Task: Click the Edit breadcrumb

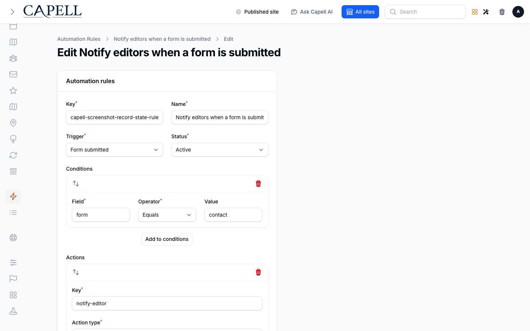Action: pyautogui.click(x=229, y=39)
